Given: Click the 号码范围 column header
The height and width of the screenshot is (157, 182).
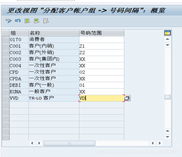Looking at the screenshot, I should [x=102, y=33].
